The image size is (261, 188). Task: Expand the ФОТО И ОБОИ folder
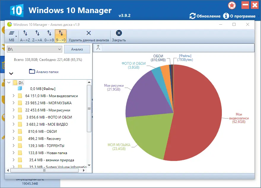point(13,117)
